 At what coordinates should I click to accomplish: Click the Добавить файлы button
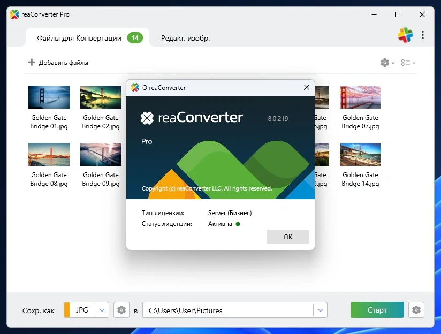click(x=58, y=63)
